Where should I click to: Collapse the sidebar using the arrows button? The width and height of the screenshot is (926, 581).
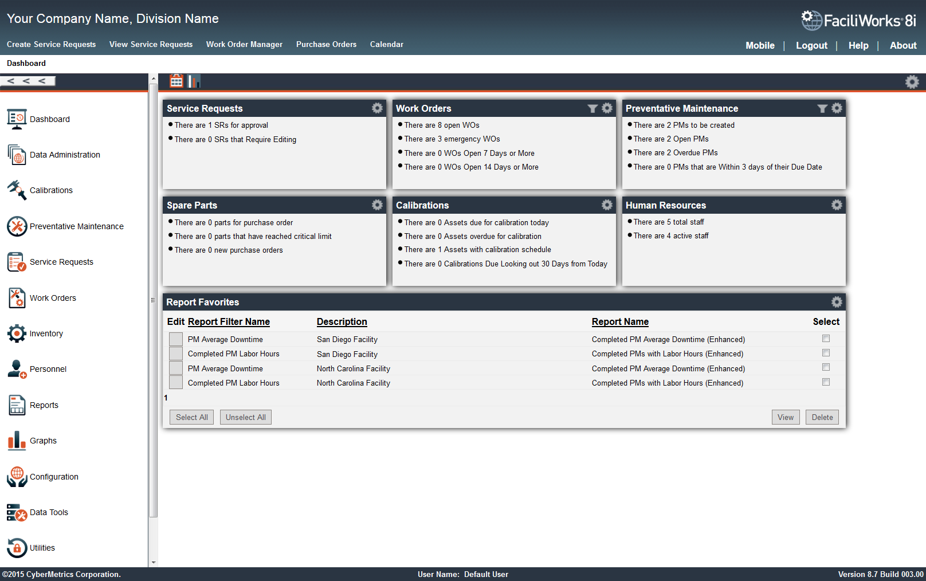(28, 81)
